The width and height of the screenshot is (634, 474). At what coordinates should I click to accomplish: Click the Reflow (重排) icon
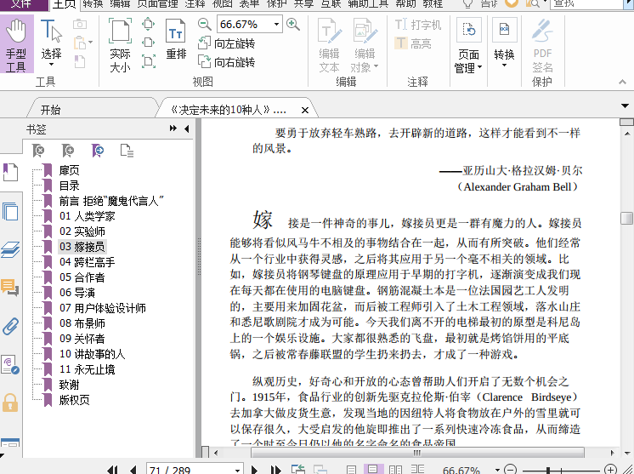[176, 40]
